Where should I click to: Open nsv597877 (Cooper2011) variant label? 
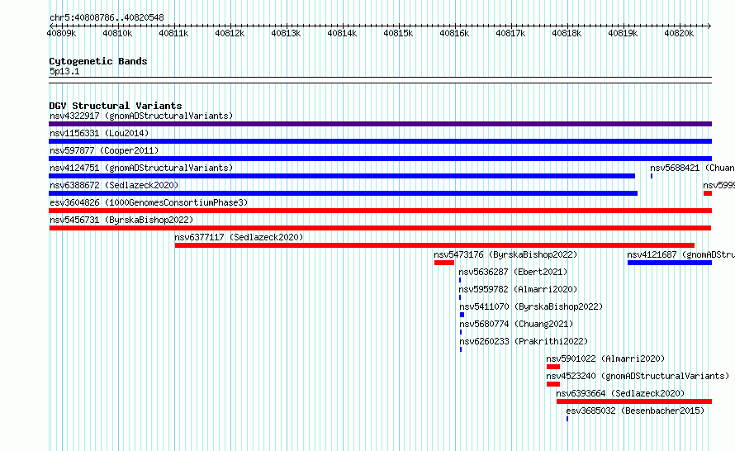coord(104,150)
